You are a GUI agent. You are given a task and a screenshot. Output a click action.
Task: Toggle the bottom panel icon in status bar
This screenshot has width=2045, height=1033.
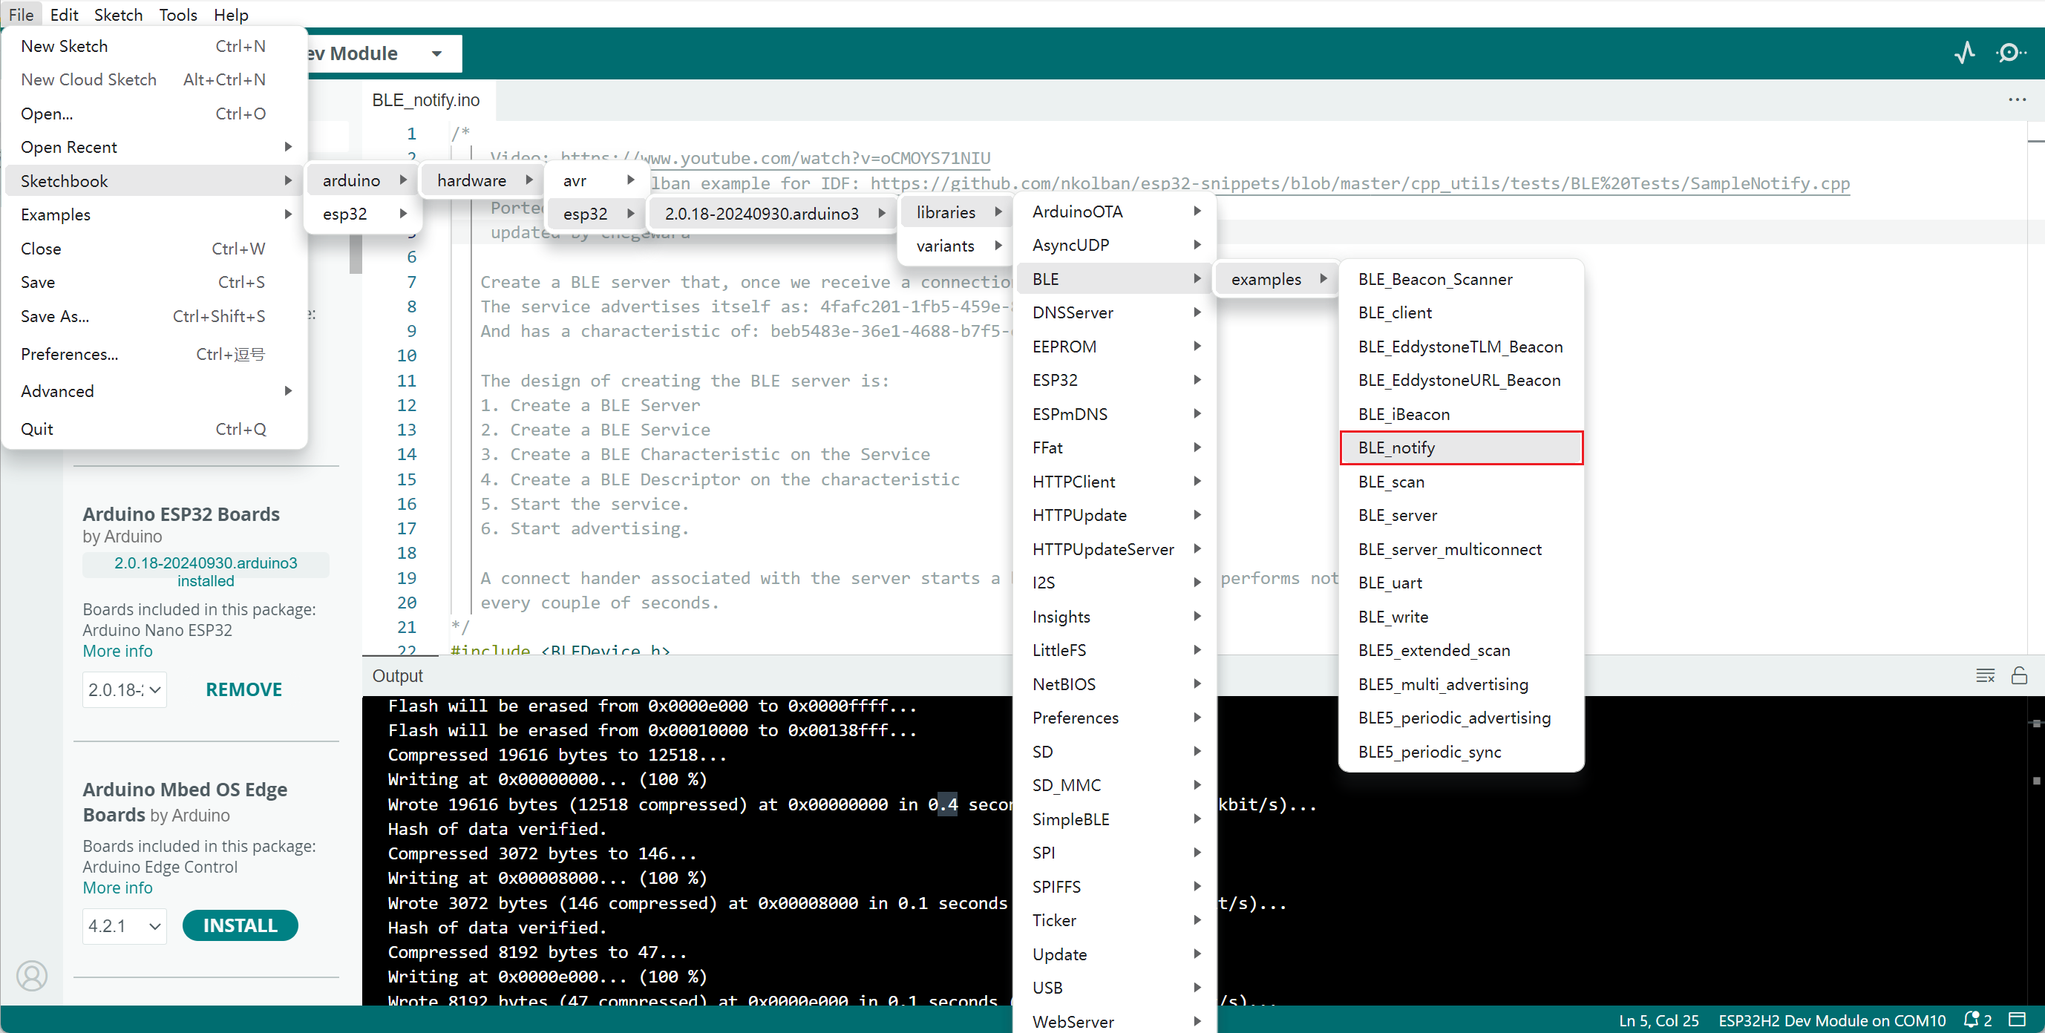coord(2018,1020)
